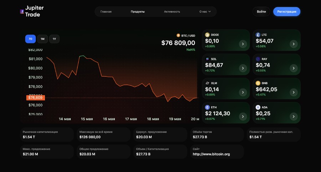
Task: Open the Активность nav item
Action: pos(172,12)
